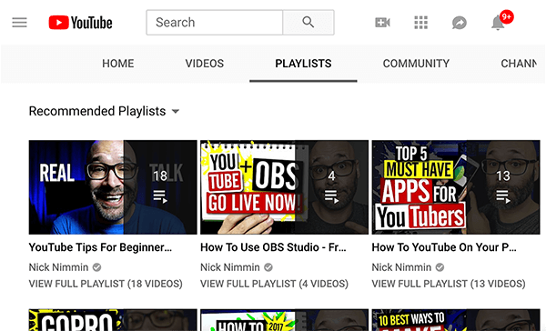The height and width of the screenshot is (331, 546).
Task: View full playlist (18 videos)
Action: tap(106, 284)
